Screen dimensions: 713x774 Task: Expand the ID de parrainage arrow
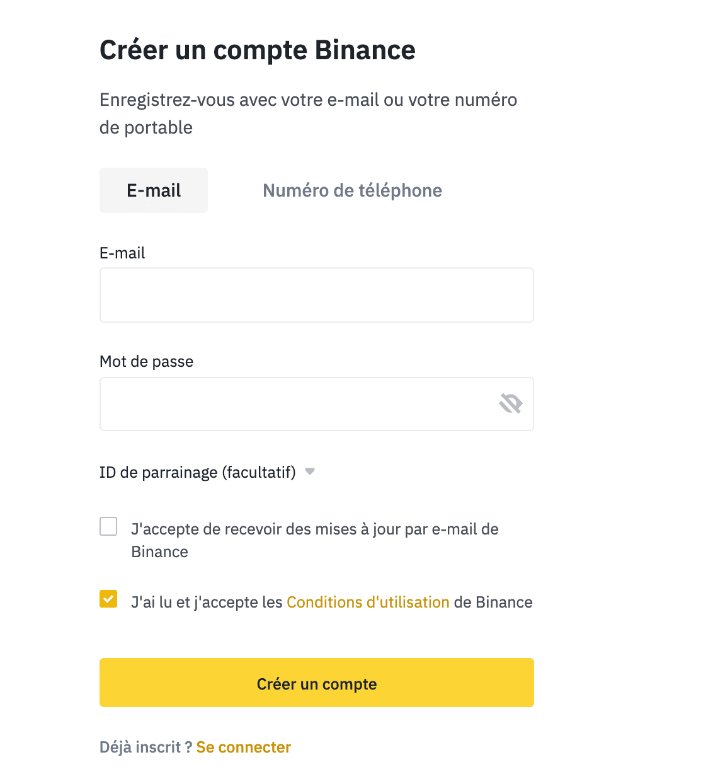click(309, 471)
